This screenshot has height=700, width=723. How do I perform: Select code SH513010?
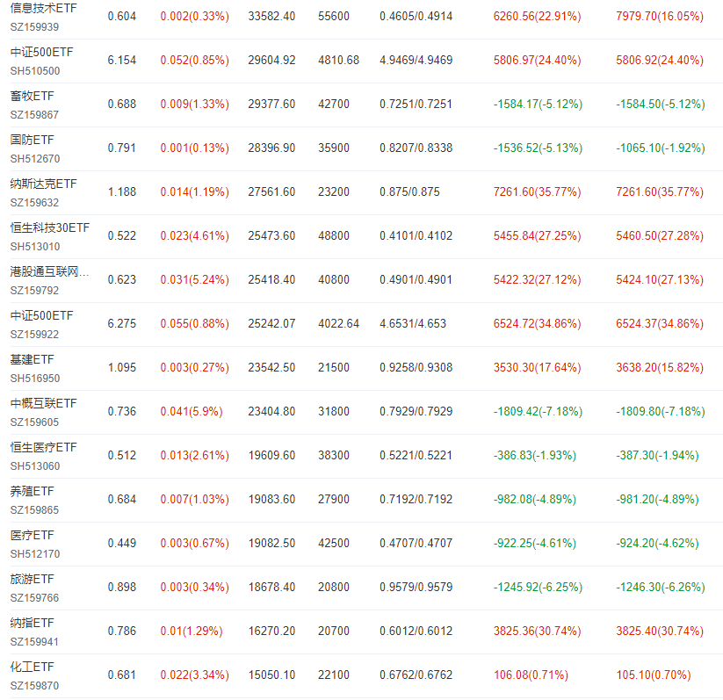pos(35,246)
